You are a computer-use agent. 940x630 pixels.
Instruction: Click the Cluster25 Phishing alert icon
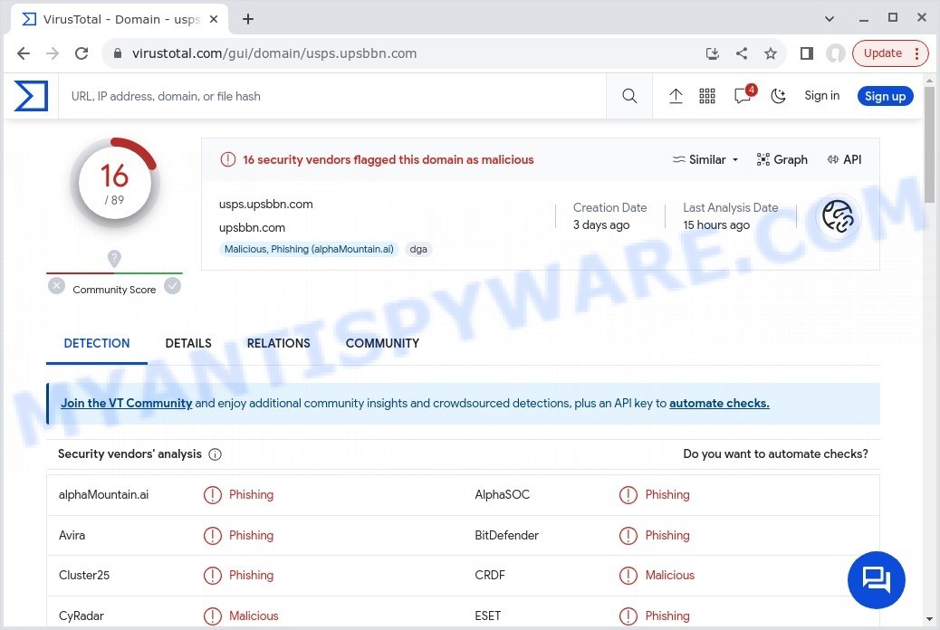212,576
